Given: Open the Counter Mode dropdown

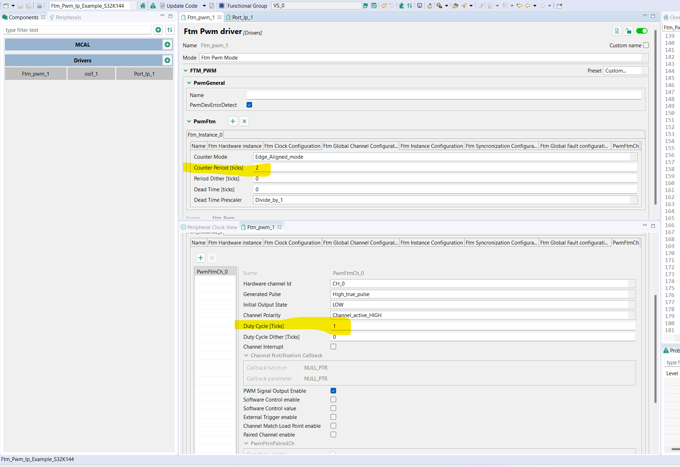Looking at the screenshot, I should tap(445, 157).
